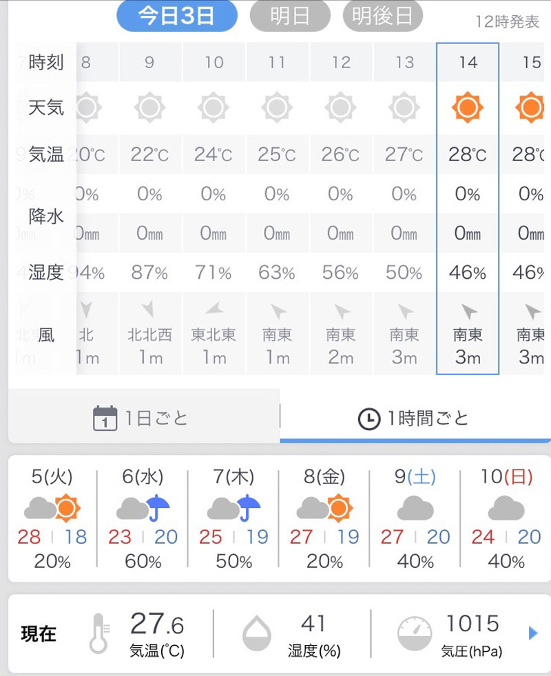Click the calendar icon beside 1日ごと
The image size is (551, 676).
[x=105, y=419]
